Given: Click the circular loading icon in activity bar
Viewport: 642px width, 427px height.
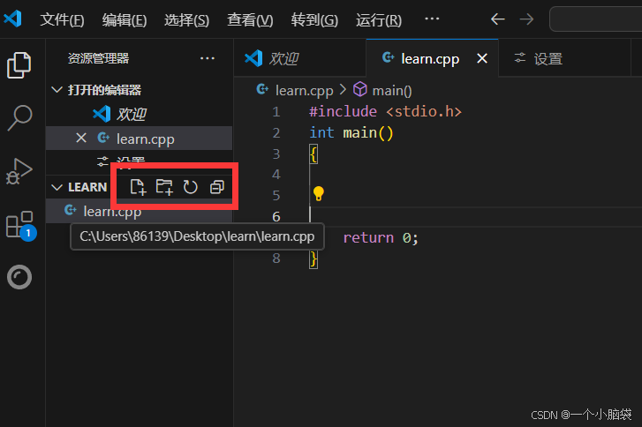Looking at the screenshot, I should [19, 277].
